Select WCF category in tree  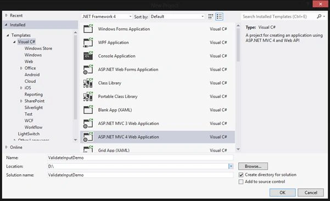coord(29,120)
